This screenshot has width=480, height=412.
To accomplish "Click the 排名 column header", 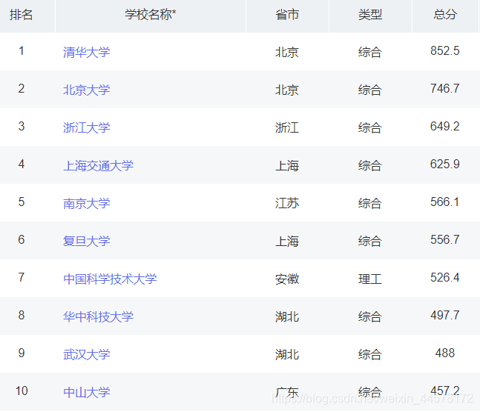I will tap(21, 14).
